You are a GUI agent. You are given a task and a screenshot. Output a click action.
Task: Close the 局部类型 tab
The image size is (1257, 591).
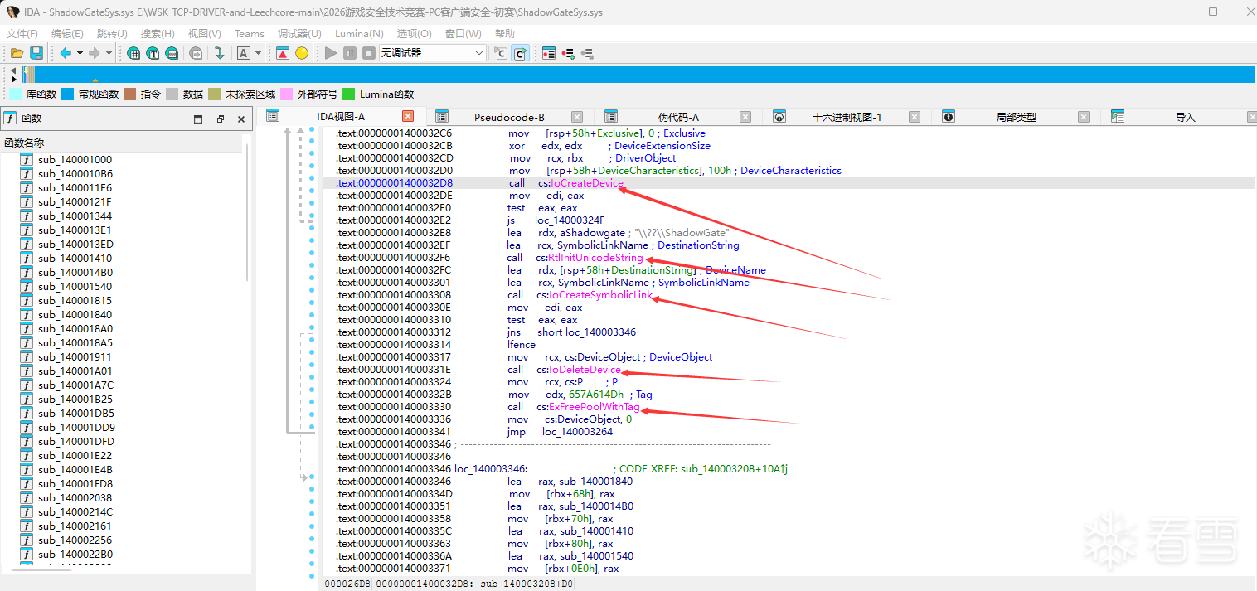[1084, 117]
